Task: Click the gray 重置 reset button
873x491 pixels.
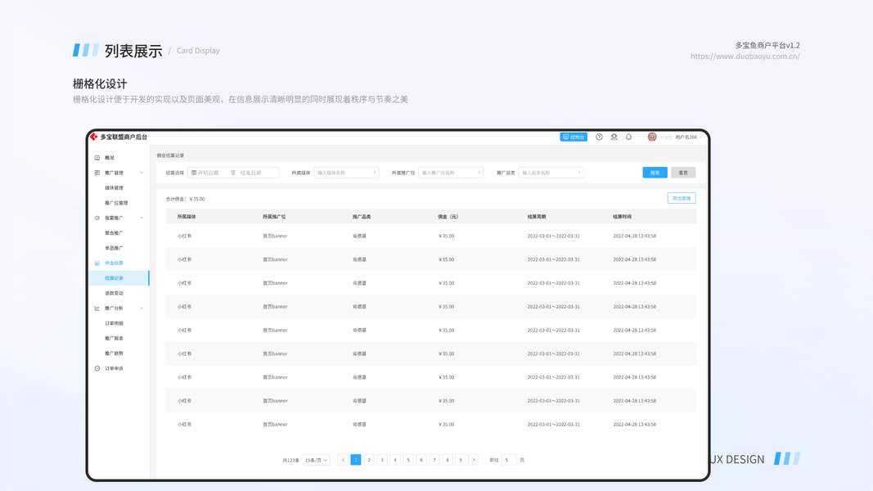Action: point(683,173)
